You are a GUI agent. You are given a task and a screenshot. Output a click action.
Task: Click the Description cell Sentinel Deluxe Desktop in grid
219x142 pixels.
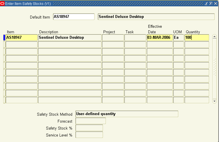70,38
